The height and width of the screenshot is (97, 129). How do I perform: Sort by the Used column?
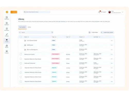pyautogui.click(x=68, y=37)
